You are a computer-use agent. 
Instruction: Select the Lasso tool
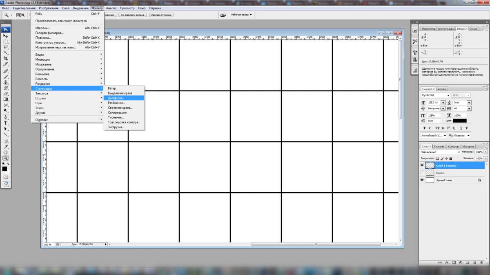(x=6, y=47)
